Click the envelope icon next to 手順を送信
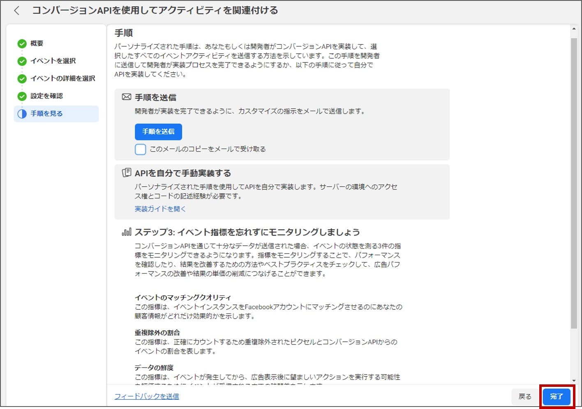The width and height of the screenshot is (582, 409). point(127,97)
